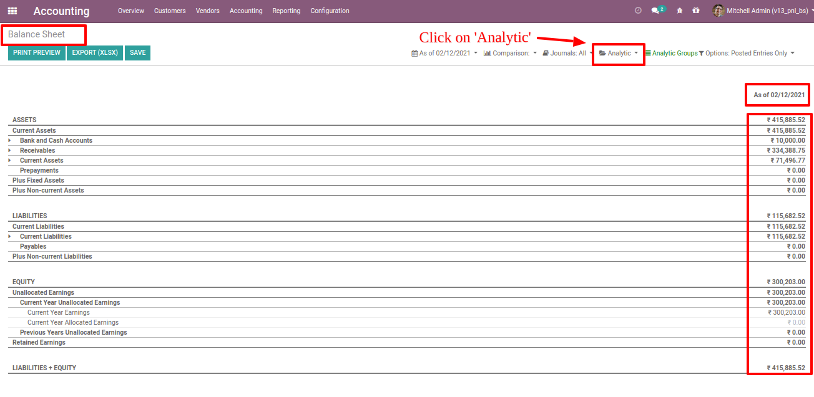
Task: Open the Accounting menu
Action: [246, 11]
